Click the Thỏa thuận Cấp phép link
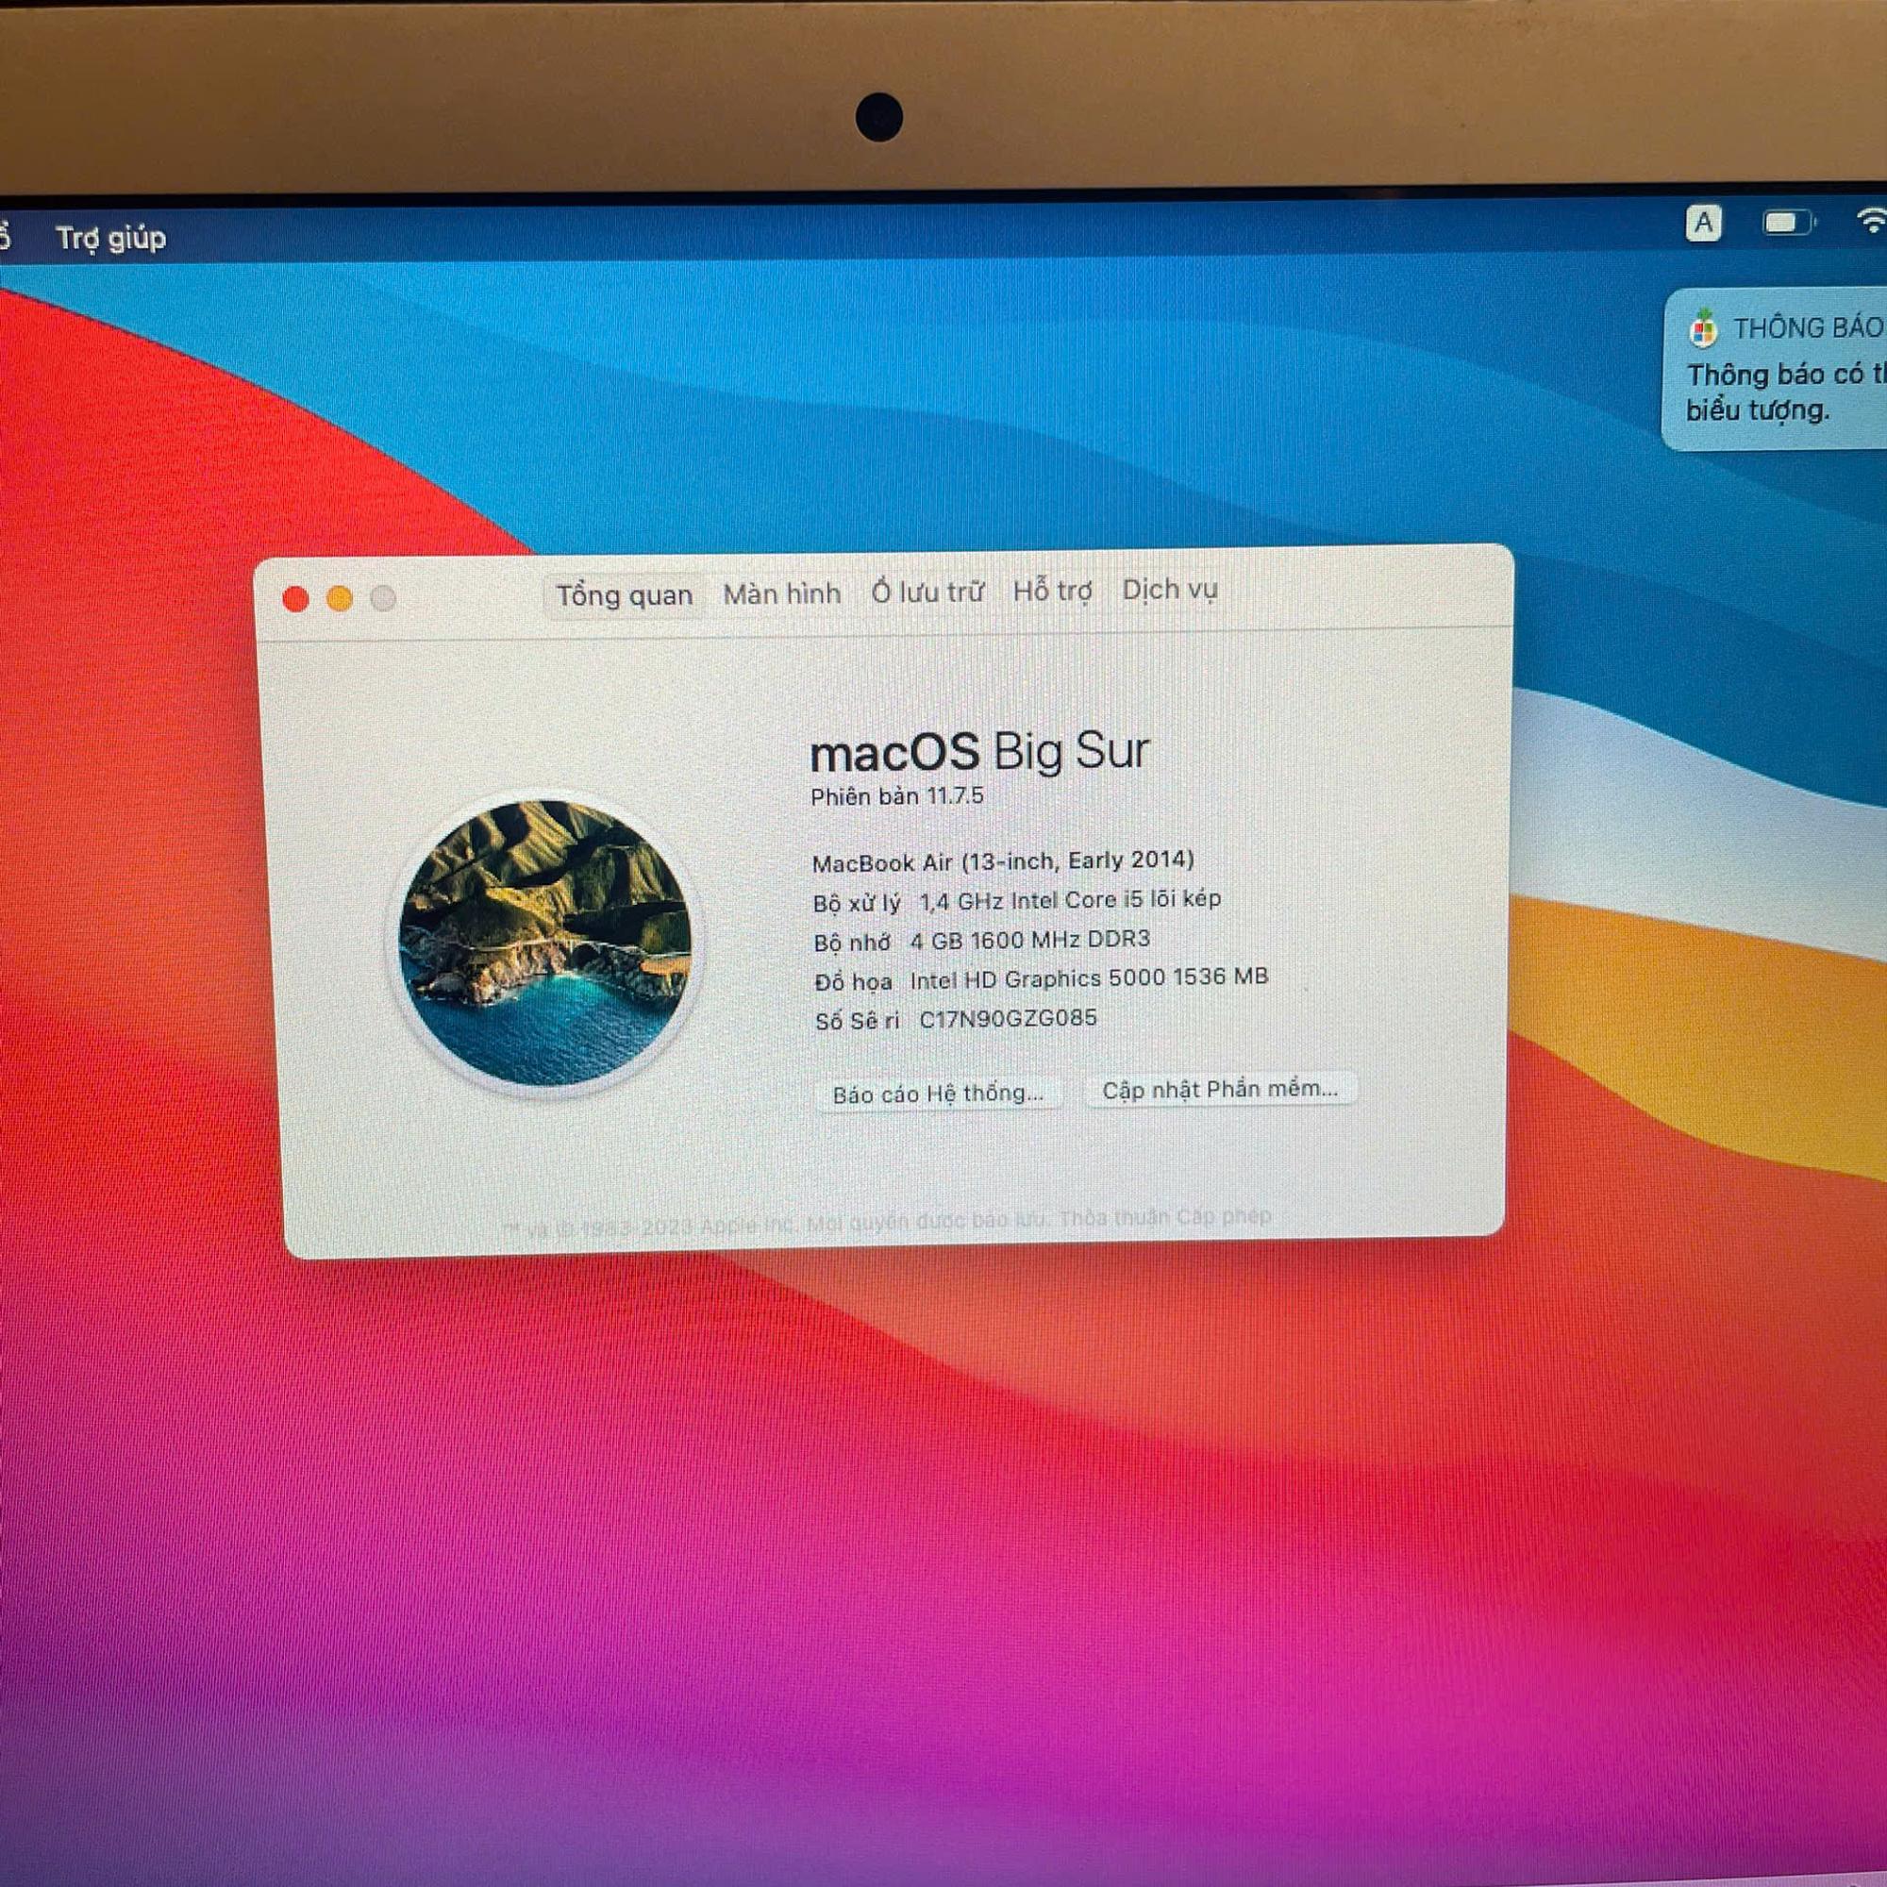 [1165, 1217]
